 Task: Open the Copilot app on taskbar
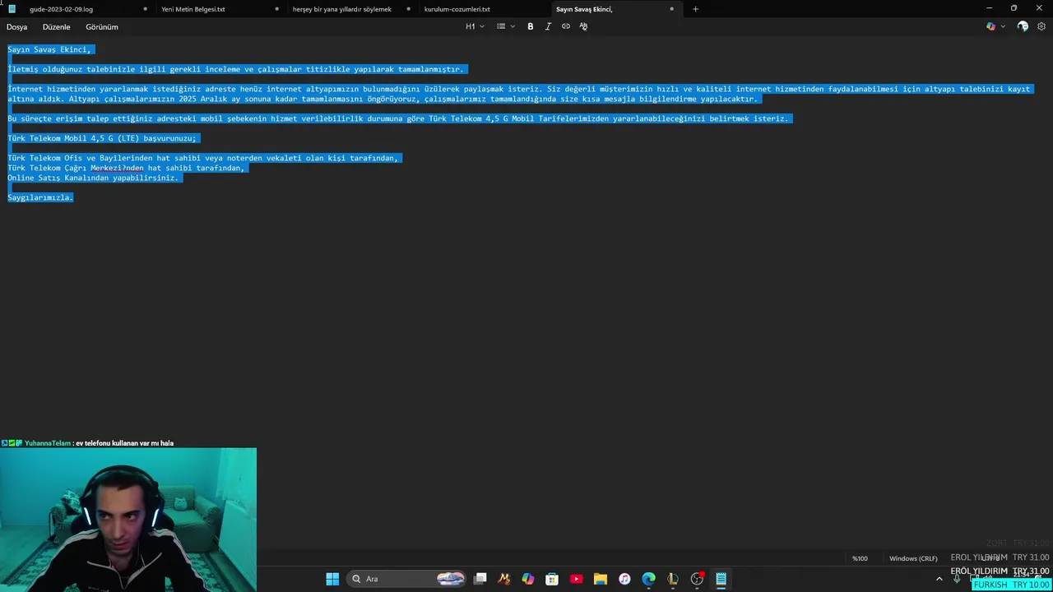(x=528, y=579)
